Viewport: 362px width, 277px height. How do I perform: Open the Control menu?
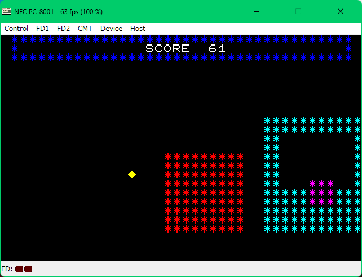16,28
